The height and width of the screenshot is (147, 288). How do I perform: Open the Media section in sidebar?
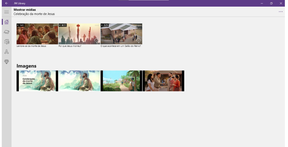point(6,42)
